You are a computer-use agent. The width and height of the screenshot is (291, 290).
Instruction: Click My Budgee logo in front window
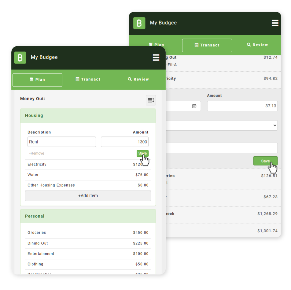tap(20, 58)
